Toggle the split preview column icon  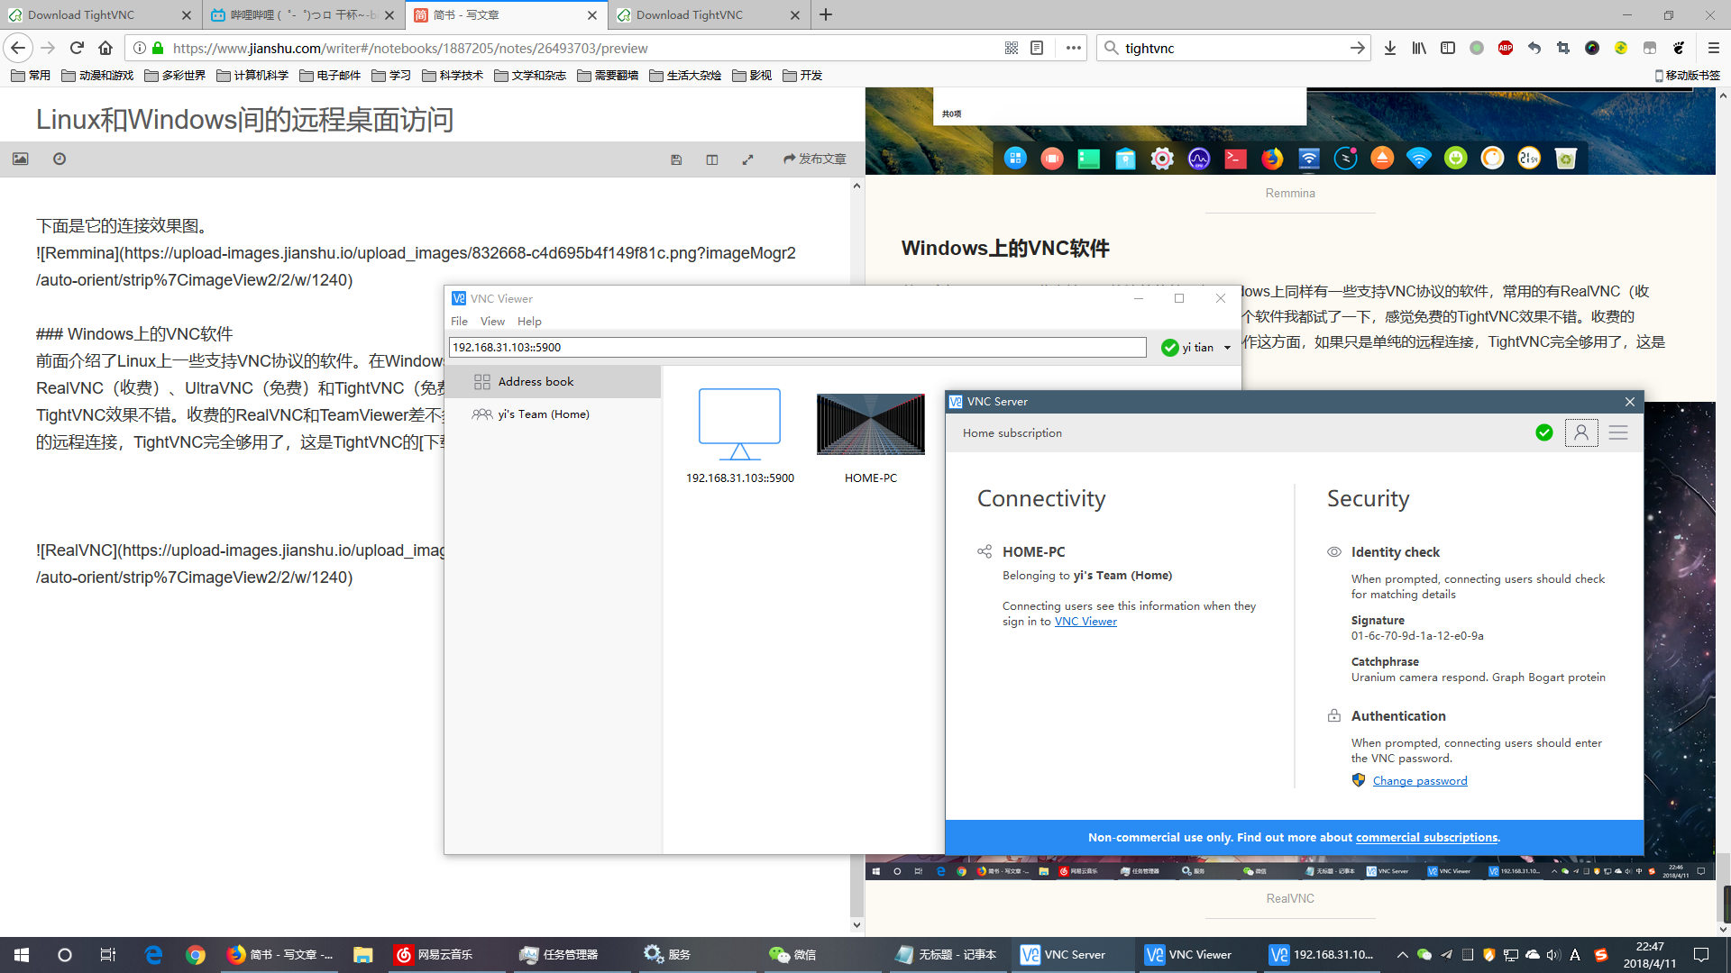click(712, 159)
